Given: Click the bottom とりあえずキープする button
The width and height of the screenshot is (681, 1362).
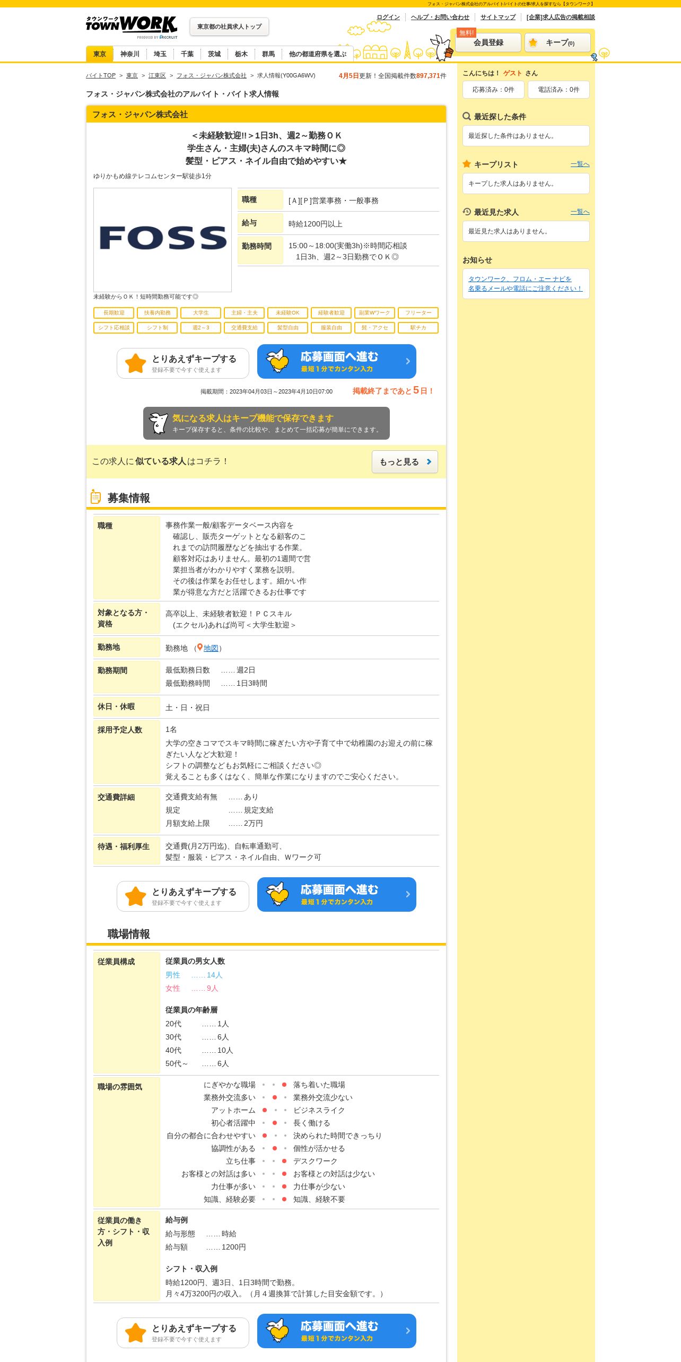Looking at the screenshot, I should (183, 1333).
